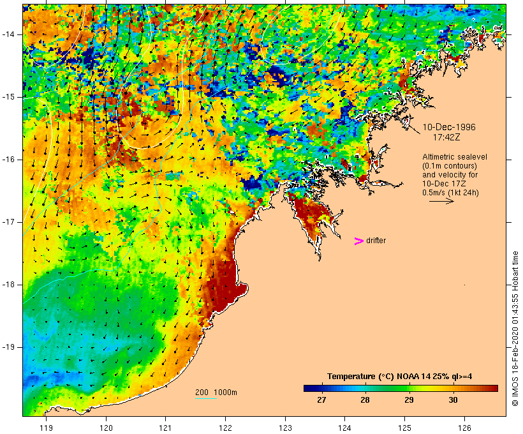This screenshot has width=523, height=434.
Task: Click the latitude axis label '-14'
Action: (8, 34)
